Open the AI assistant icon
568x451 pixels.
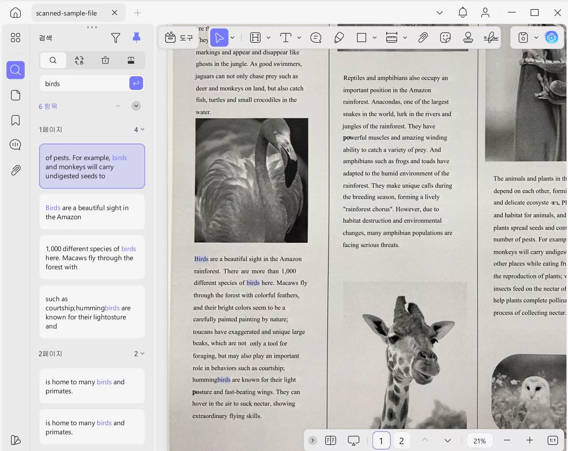click(x=552, y=38)
